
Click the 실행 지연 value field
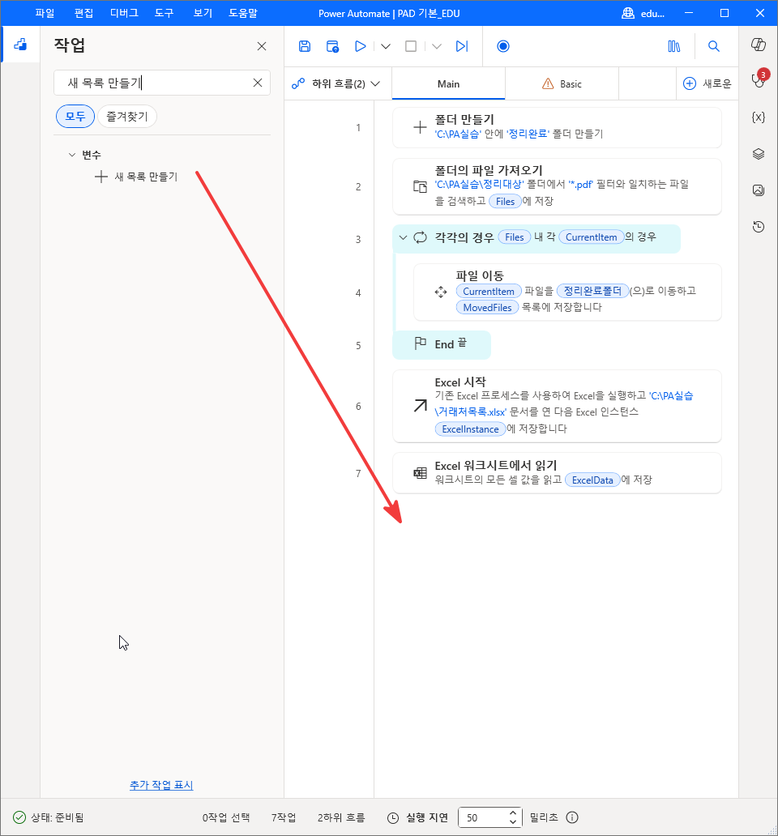[x=481, y=817]
